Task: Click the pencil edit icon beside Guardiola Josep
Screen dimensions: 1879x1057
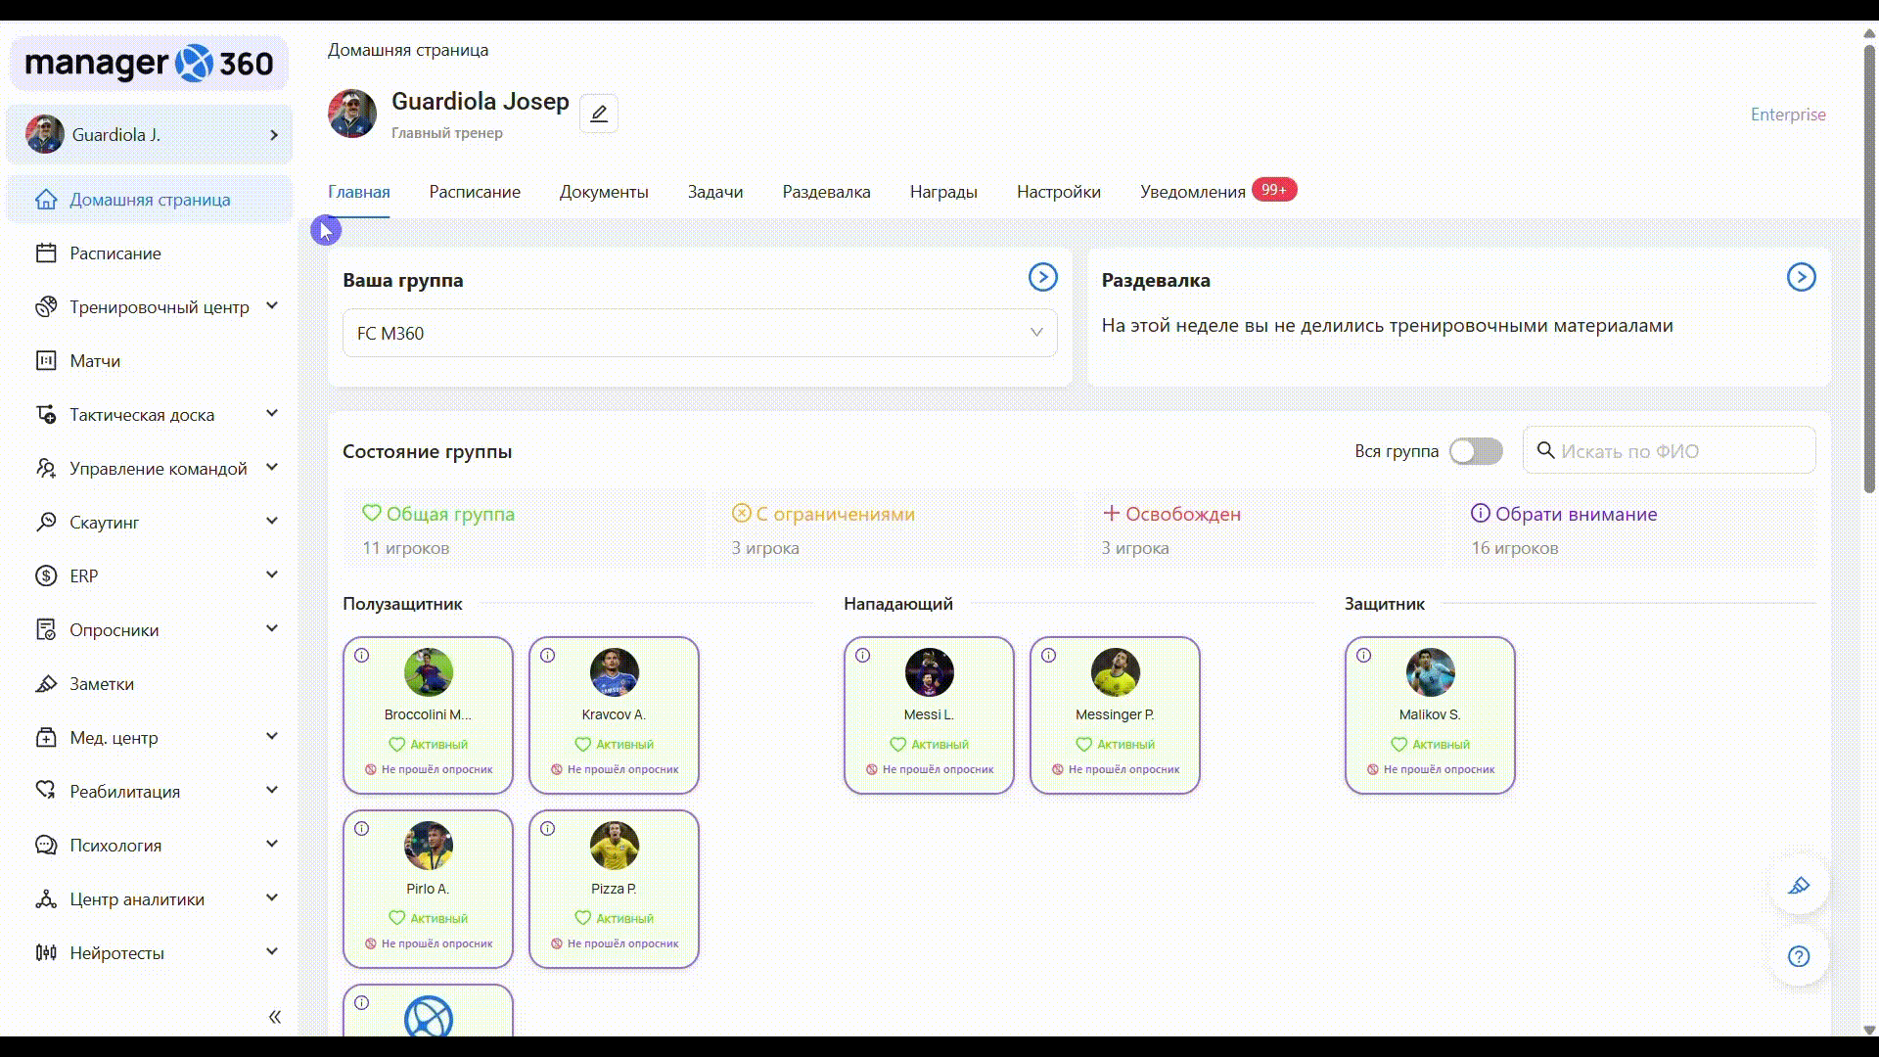Action: [x=599, y=114]
